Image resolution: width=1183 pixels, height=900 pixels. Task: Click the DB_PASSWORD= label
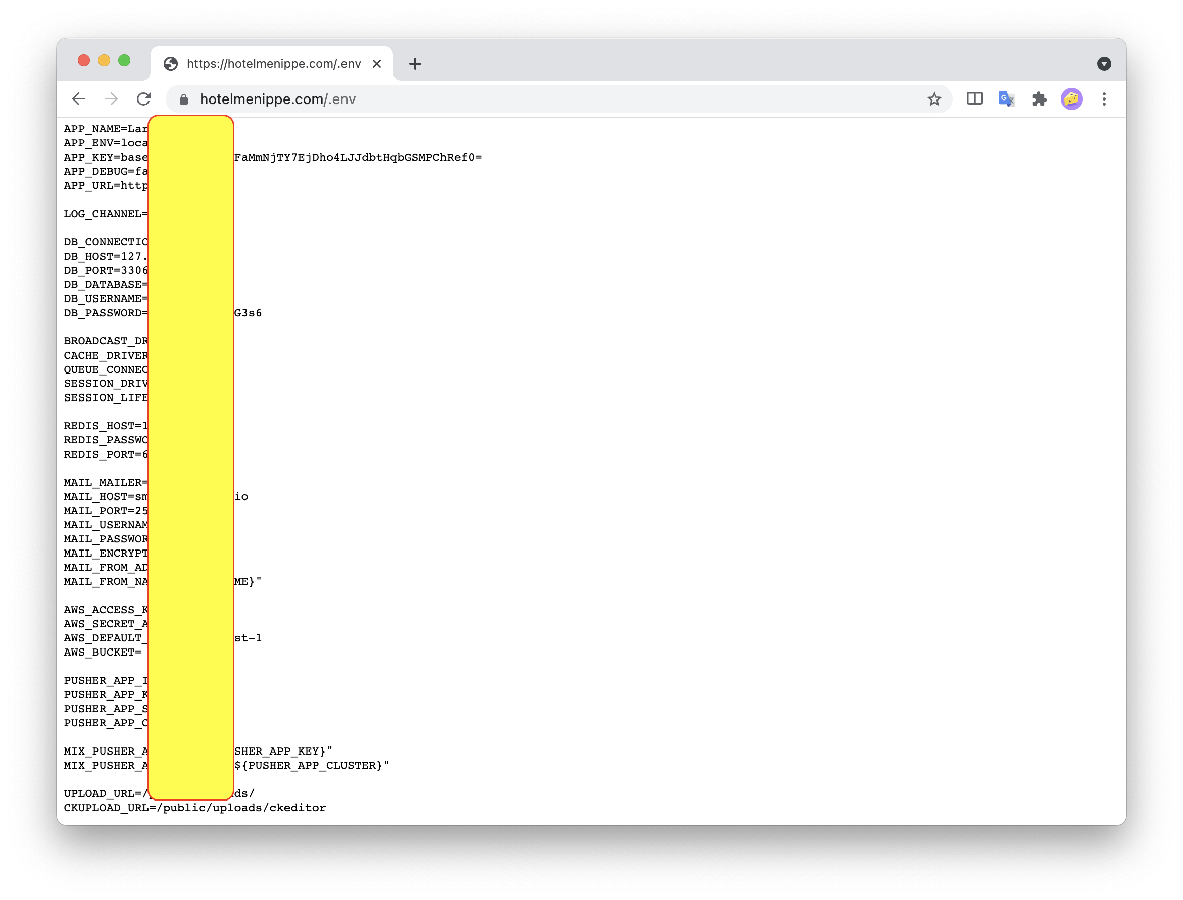coord(106,313)
